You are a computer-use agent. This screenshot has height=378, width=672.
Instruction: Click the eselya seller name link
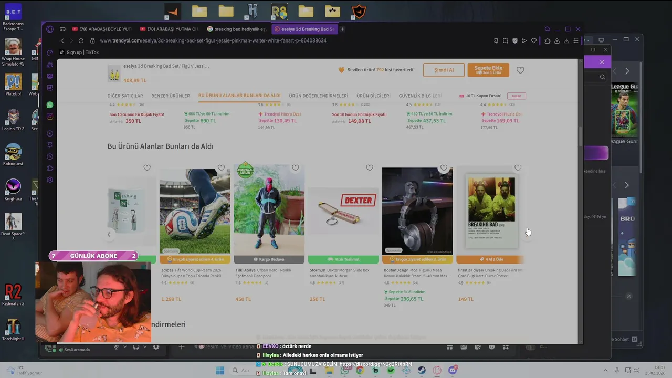tap(130, 66)
